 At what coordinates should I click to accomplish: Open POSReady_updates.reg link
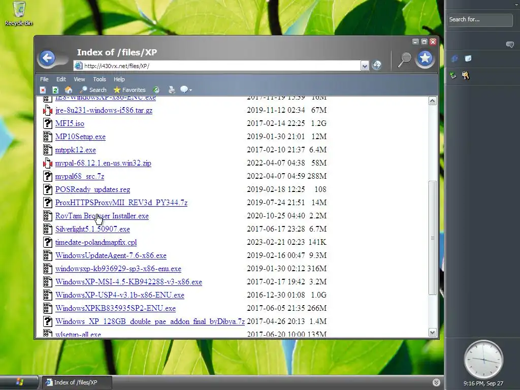[92, 189]
